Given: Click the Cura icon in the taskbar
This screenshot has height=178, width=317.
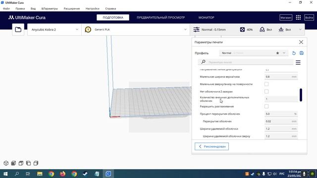Looking at the screenshot, I should (x=108, y=174).
